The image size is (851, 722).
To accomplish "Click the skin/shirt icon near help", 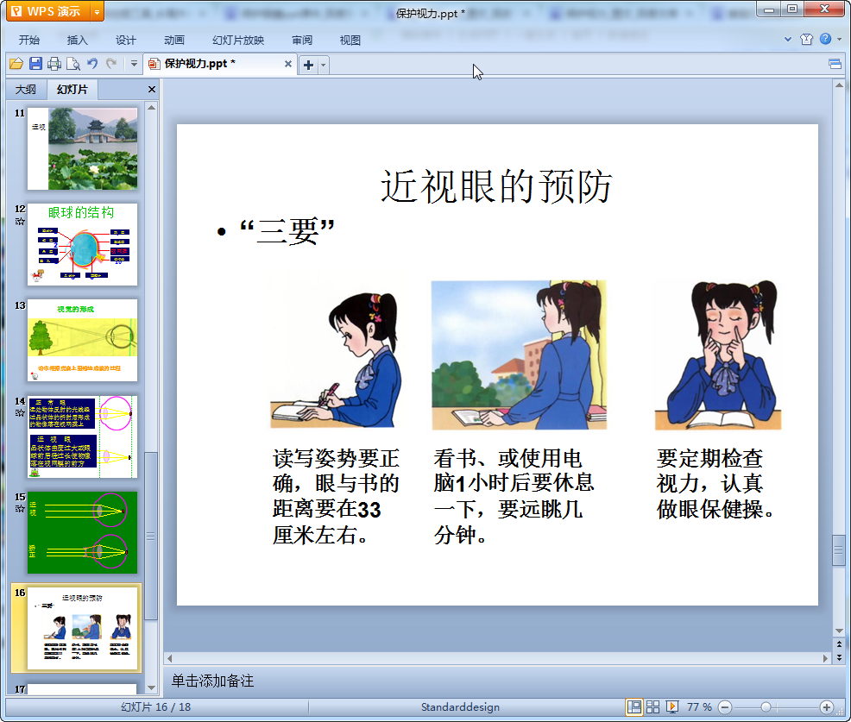I will pos(806,39).
